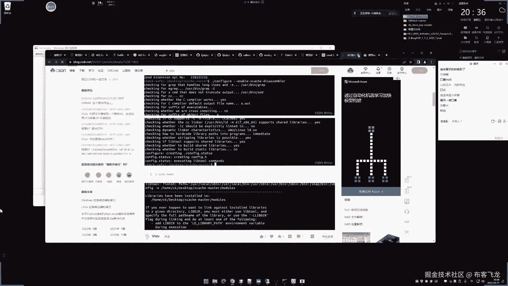Open the notification bell in the CSDN header

[378, 69]
